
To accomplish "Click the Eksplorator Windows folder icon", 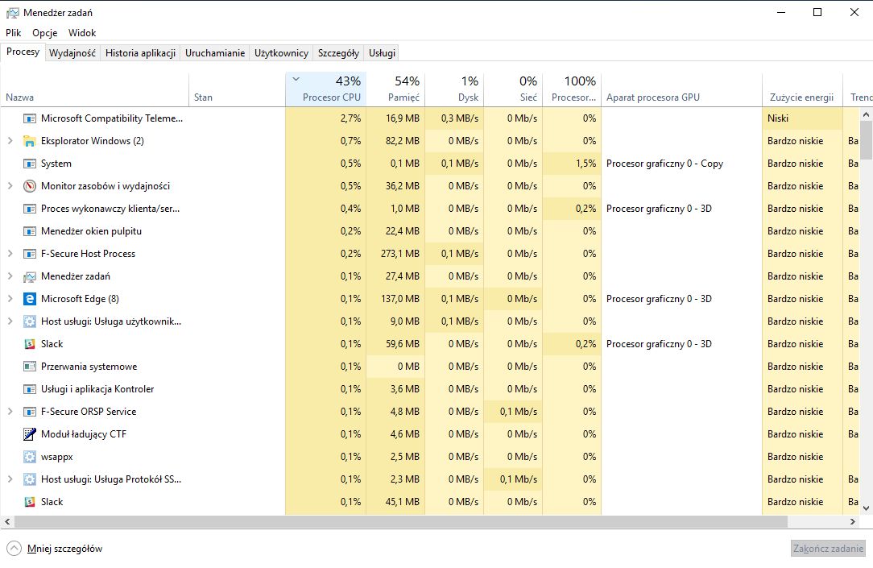I will tap(30, 141).
